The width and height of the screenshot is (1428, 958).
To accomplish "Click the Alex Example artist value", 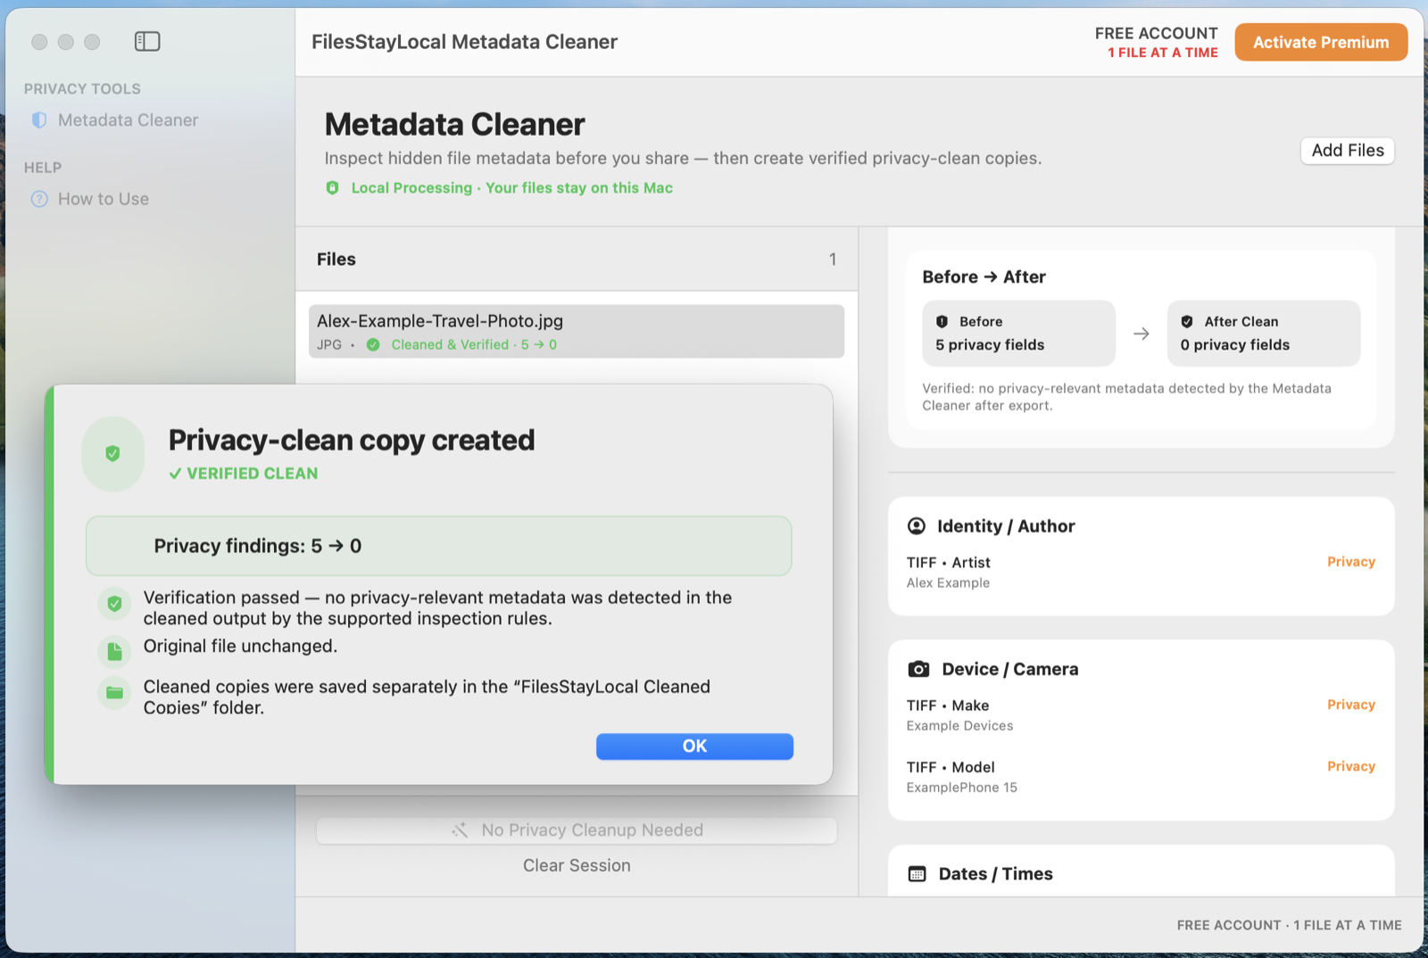I will (x=948, y=582).
